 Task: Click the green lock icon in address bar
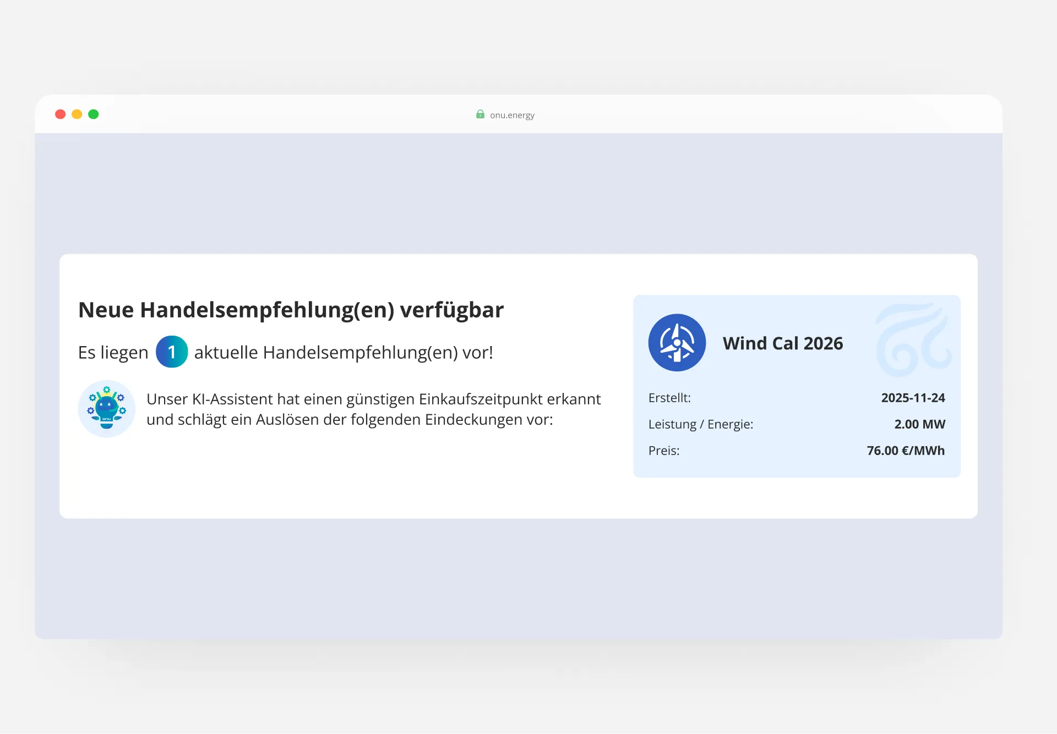point(480,114)
